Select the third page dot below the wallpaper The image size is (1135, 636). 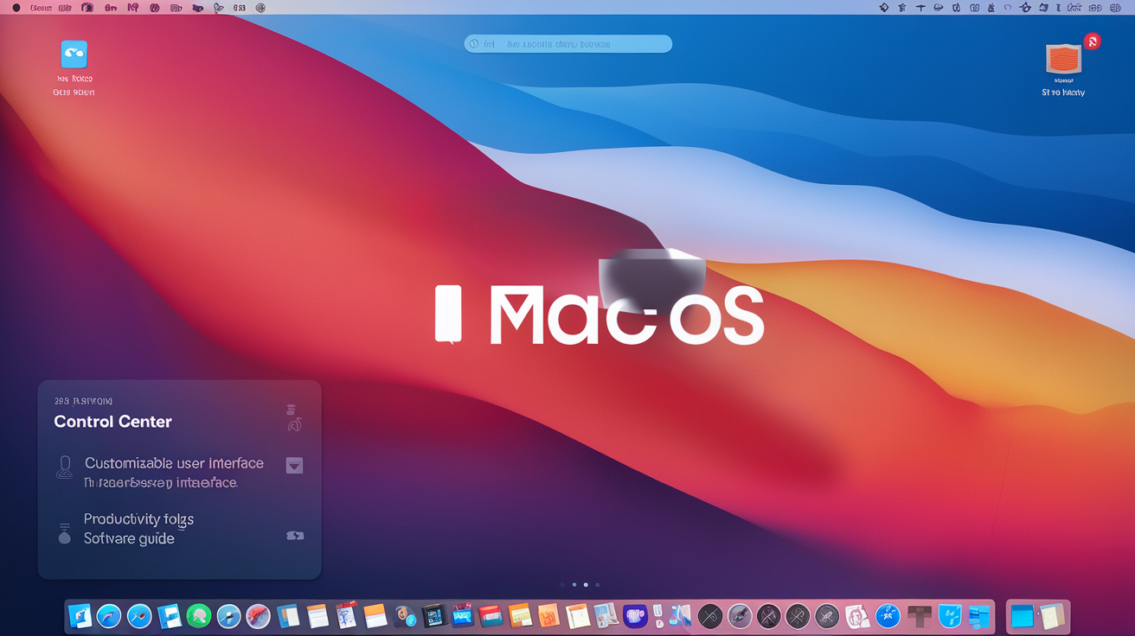pyautogui.click(x=586, y=584)
